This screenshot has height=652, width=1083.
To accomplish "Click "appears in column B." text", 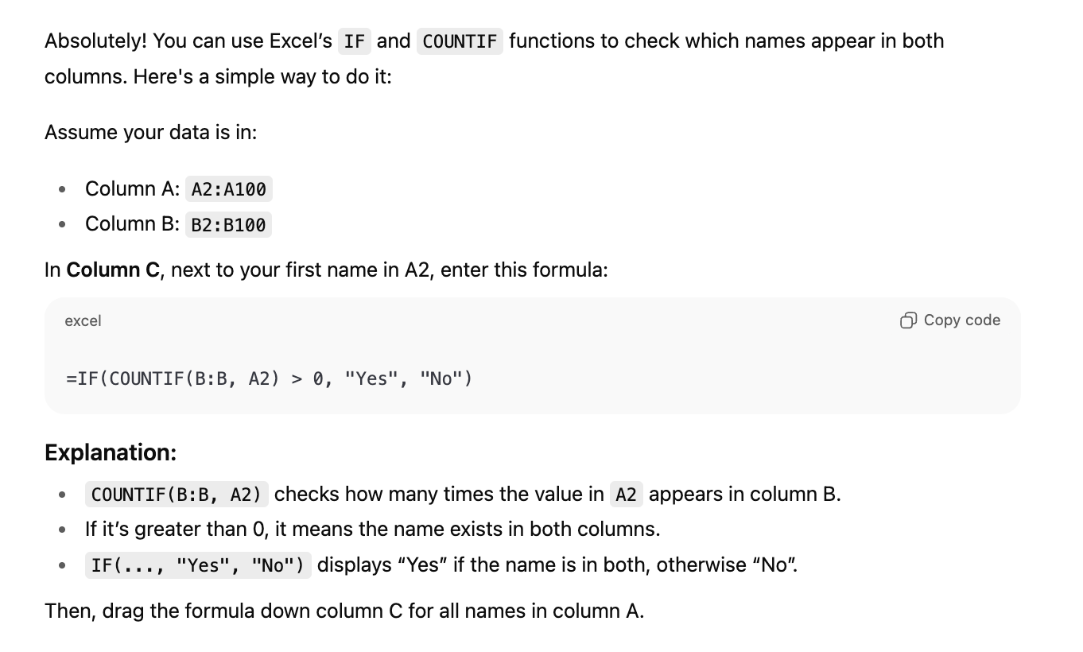I will click(745, 495).
